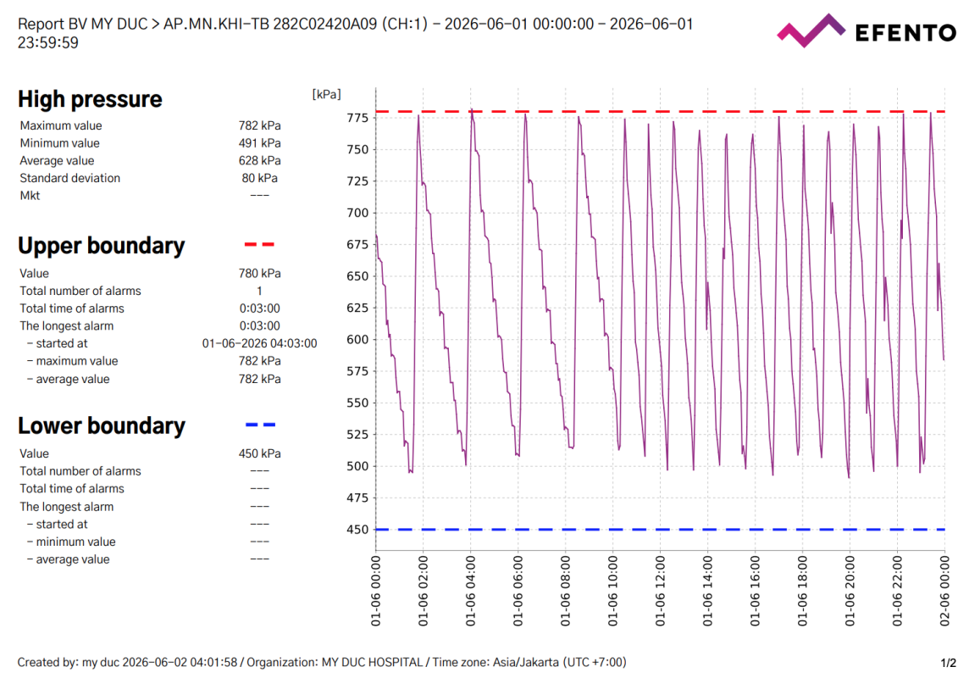Screen dimensions: 969x678
Task: Click the report title text at top
Action: [356, 33]
